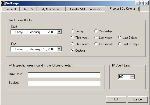Open the End date dropdown arrow
Image resolution: width=150 pixels, height=105 pixels.
[59, 49]
